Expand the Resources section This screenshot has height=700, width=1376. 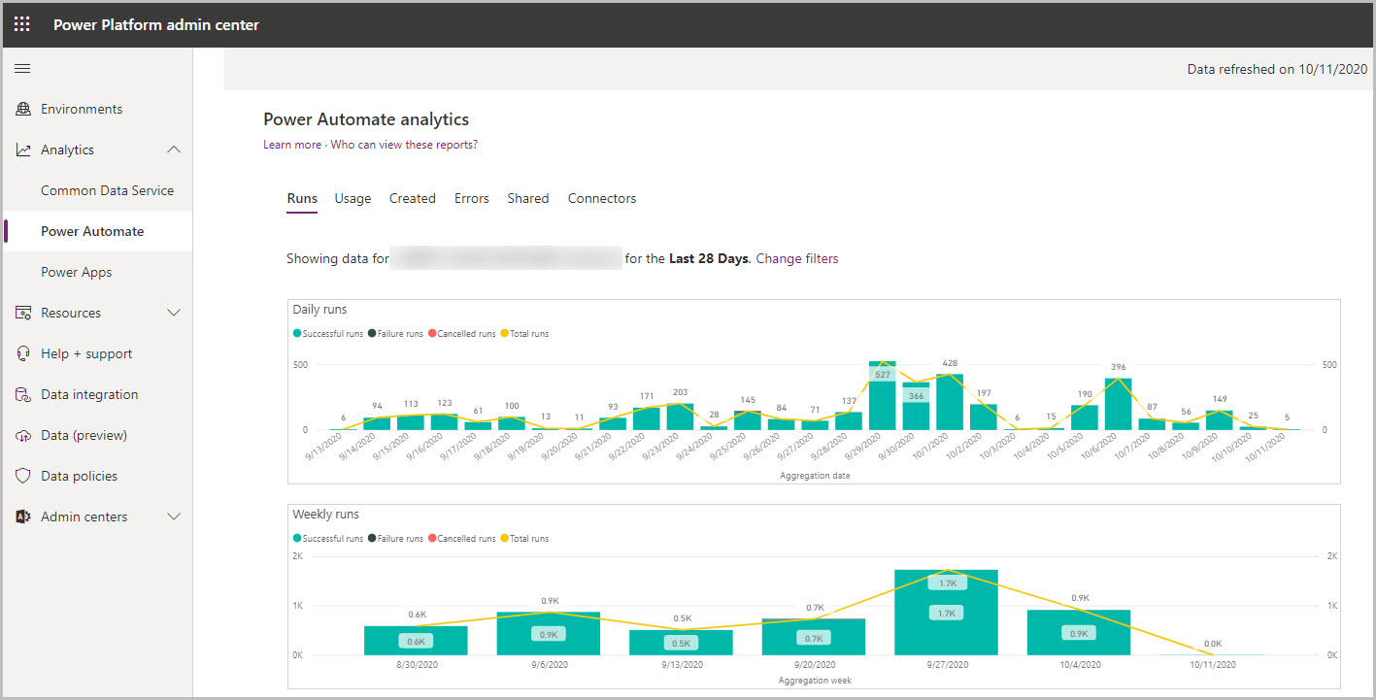[x=173, y=312]
